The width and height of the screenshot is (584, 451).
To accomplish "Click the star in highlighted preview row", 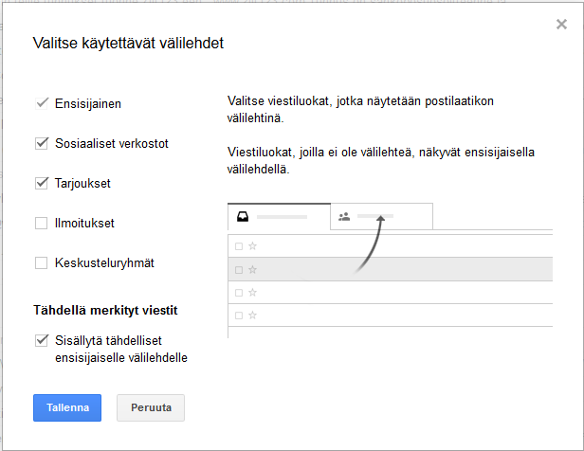I will point(253,269).
